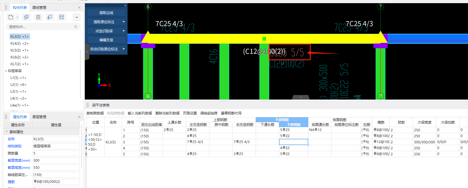Click the 结构类别 value 楼层框架梁

tap(56, 146)
